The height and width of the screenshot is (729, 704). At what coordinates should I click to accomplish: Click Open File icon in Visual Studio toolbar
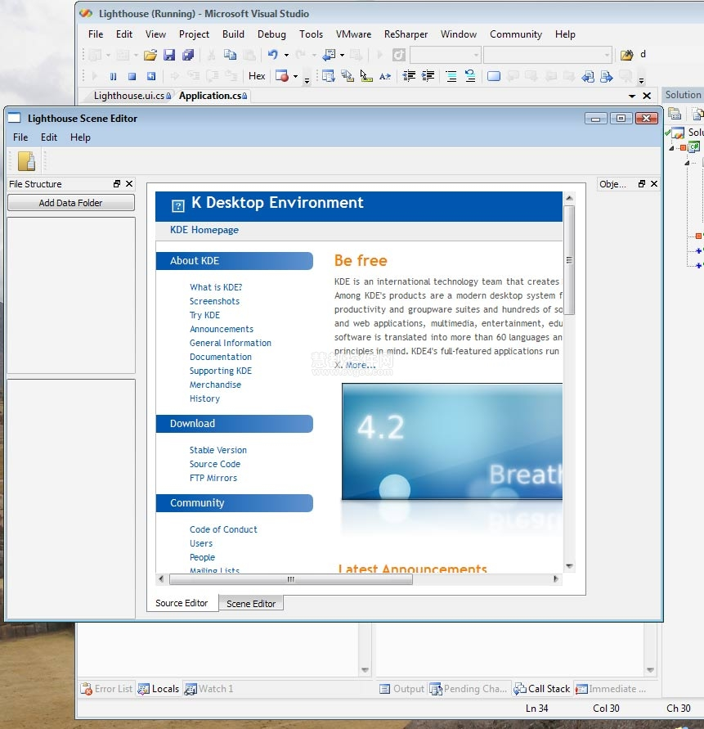coord(150,56)
